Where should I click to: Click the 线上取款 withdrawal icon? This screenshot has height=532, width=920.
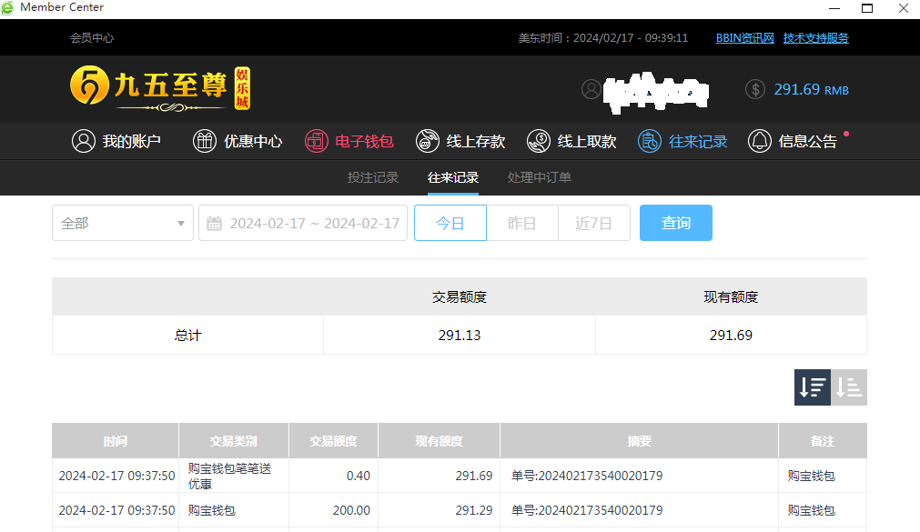(539, 141)
